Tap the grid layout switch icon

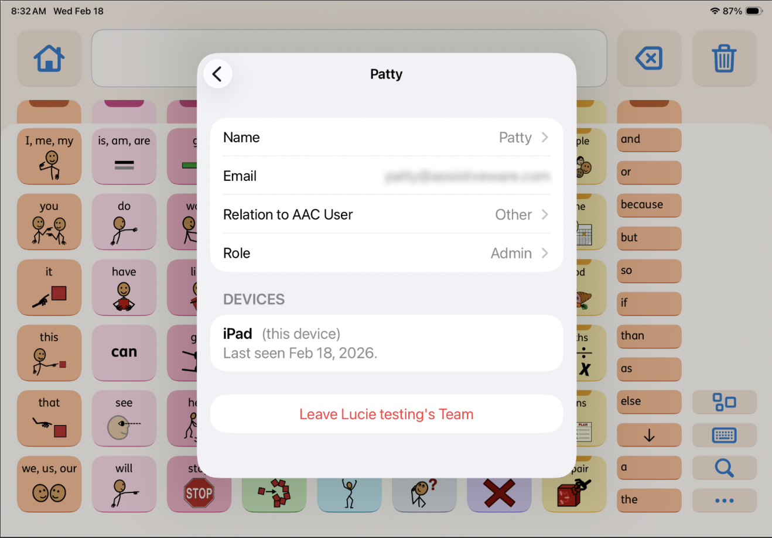coord(724,402)
